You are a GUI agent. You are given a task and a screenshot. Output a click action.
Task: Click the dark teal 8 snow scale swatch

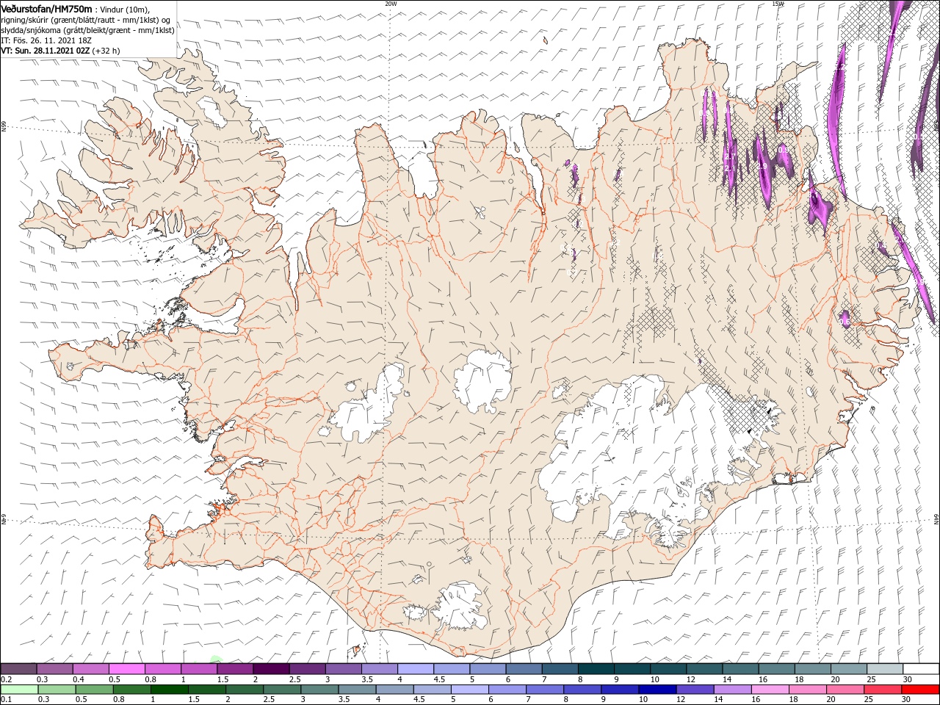pos(596,668)
